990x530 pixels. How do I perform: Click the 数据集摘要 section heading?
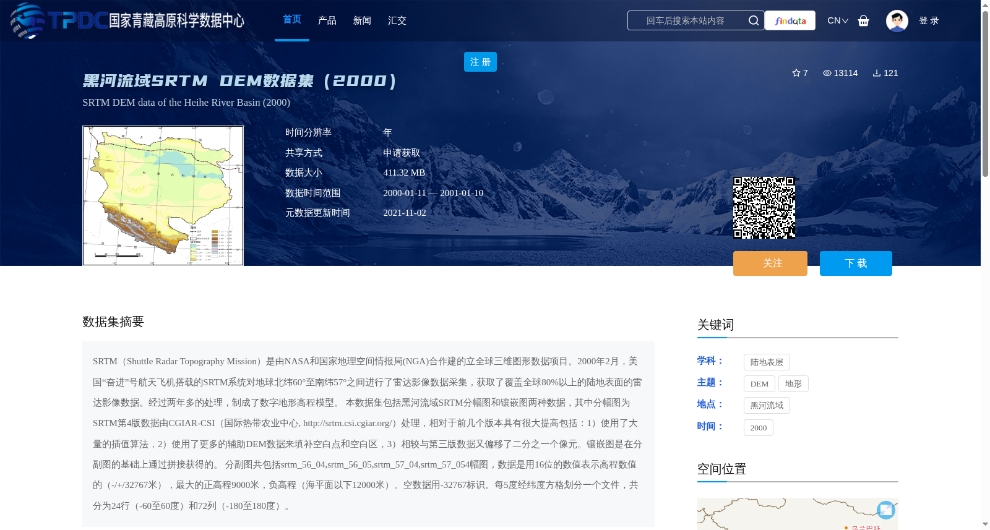(x=113, y=322)
